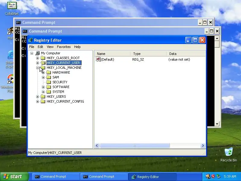Click the HKEY_USERS folder icon
Image resolution: width=241 pixels, height=181 pixels.
pos(43,97)
